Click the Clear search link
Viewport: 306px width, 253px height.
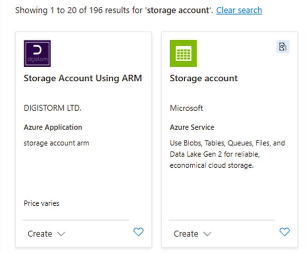(x=239, y=10)
